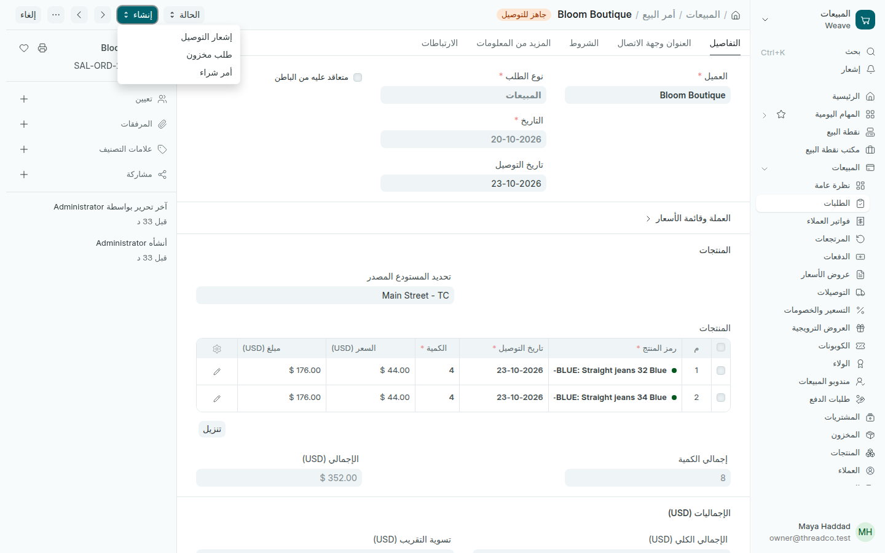Choose إشعار التوصيل from the create menu
The width and height of the screenshot is (885, 553).
pos(179,37)
